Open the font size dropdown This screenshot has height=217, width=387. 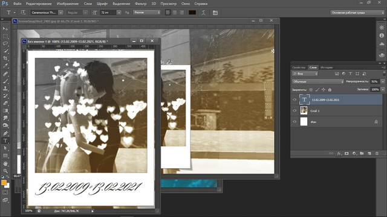coord(119,13)
